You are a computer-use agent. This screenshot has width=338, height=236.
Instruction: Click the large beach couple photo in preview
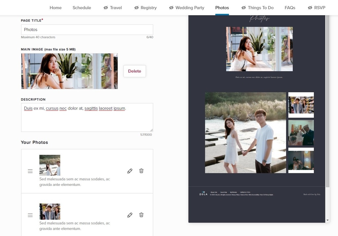(246, 133)
